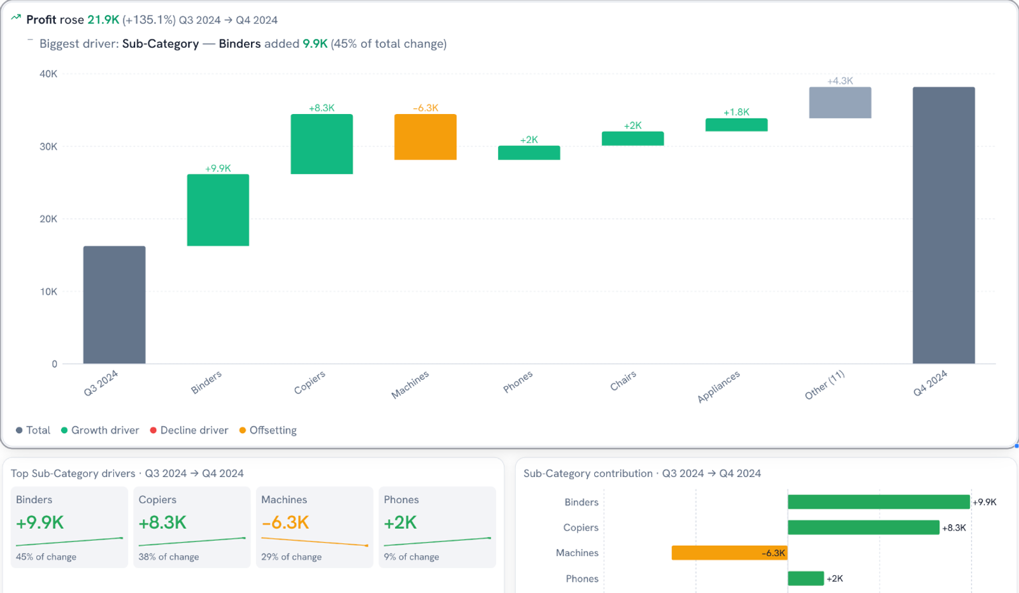Toggle the Decline driver legend entry
1019x593 pixels.
tap(189, 430)
